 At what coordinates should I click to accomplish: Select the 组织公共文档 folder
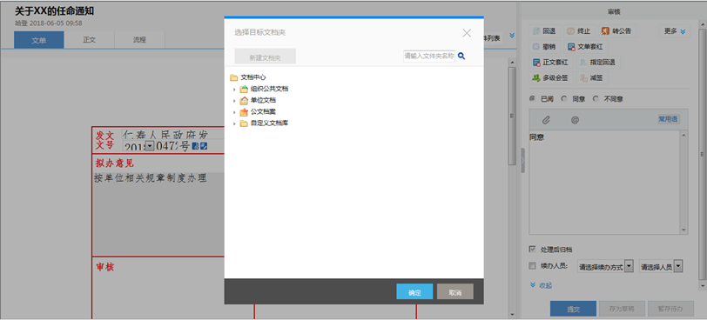coord(264,89)
